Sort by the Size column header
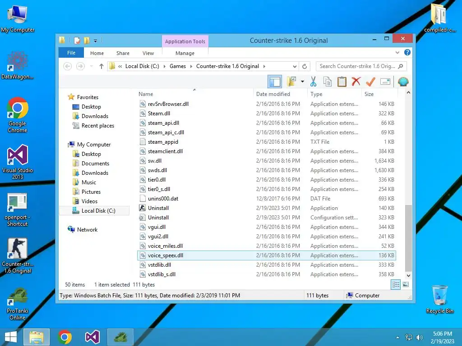Viewport: 462px width, 346px height. 379,94
